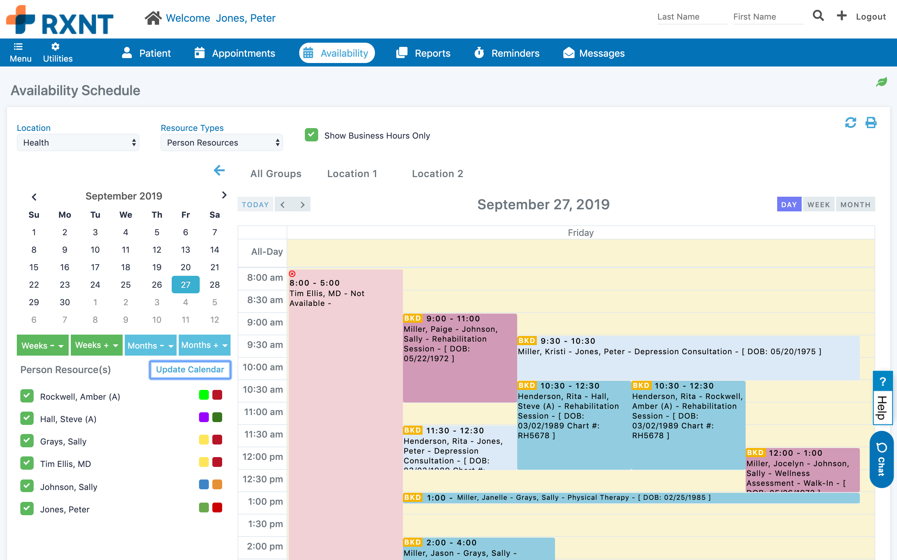This screenshot has width=897, height=560.
Task: Uncheck Show Business Hours Only
Action: (311, 135)
